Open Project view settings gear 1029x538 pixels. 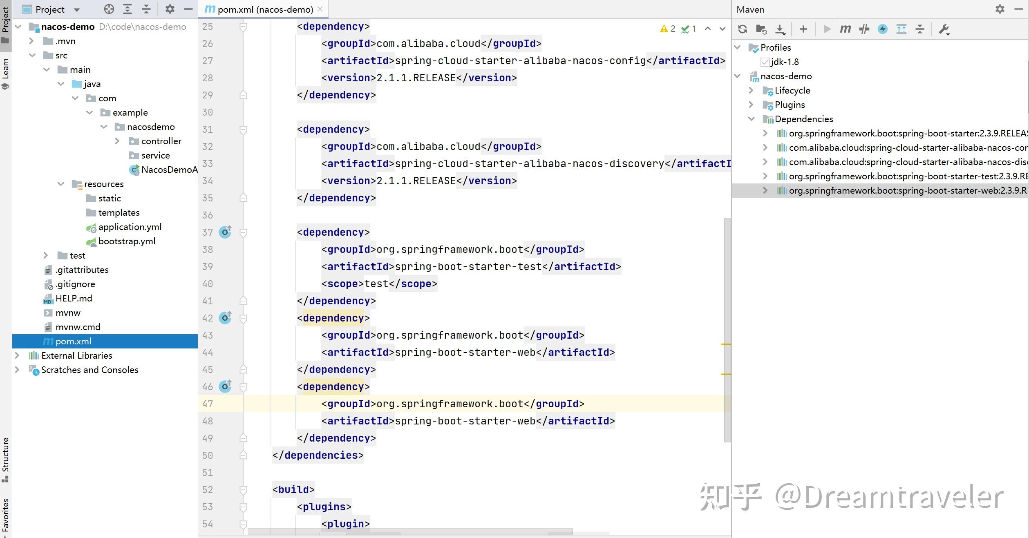(170, 9)
